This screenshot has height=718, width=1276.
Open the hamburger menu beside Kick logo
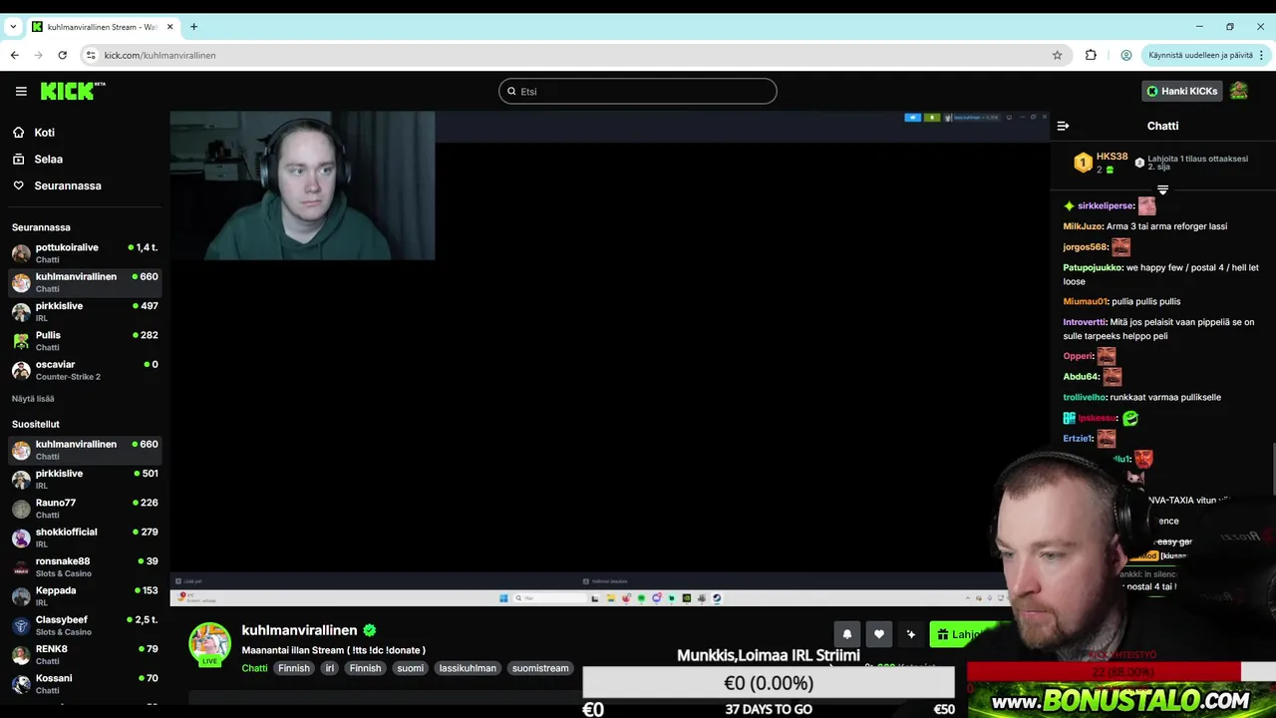click(21, 91)
